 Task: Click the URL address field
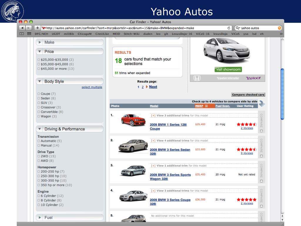tap(136, 28)
